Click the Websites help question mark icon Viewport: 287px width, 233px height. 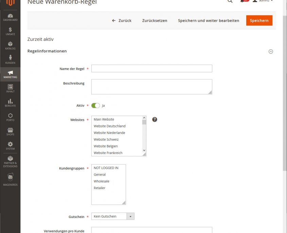coord(155,120)
